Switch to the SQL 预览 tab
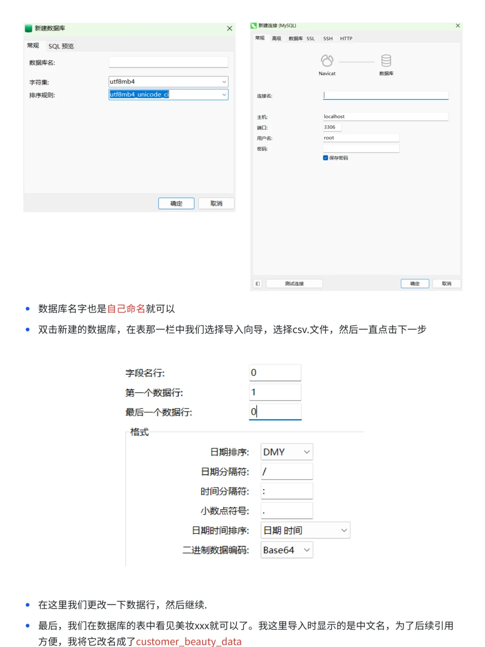The image size is (485, 647). (61, 46)
